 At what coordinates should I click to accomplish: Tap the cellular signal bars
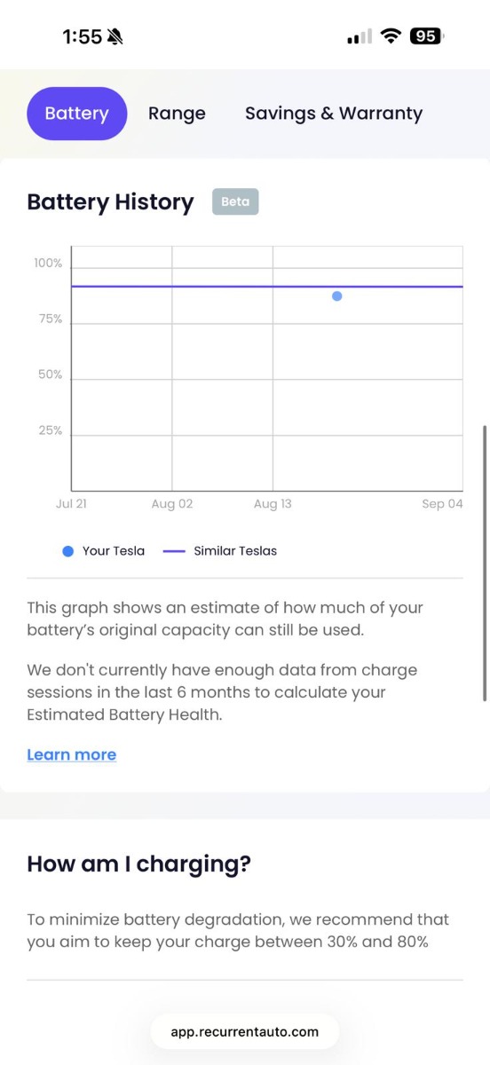[x=360, y=37]
